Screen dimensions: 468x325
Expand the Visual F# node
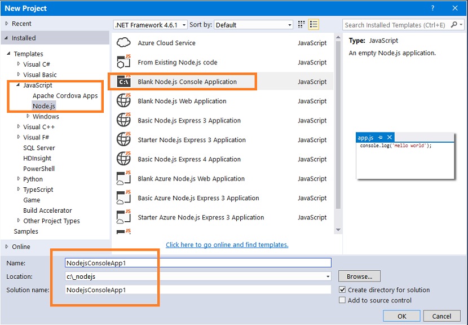pyautogui.click(x=19, y=137)
